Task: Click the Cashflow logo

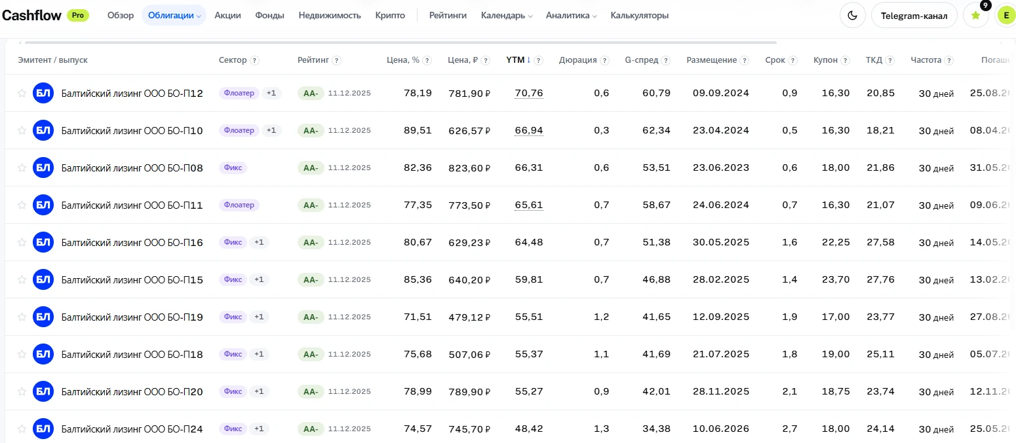Action: [31, 15]
